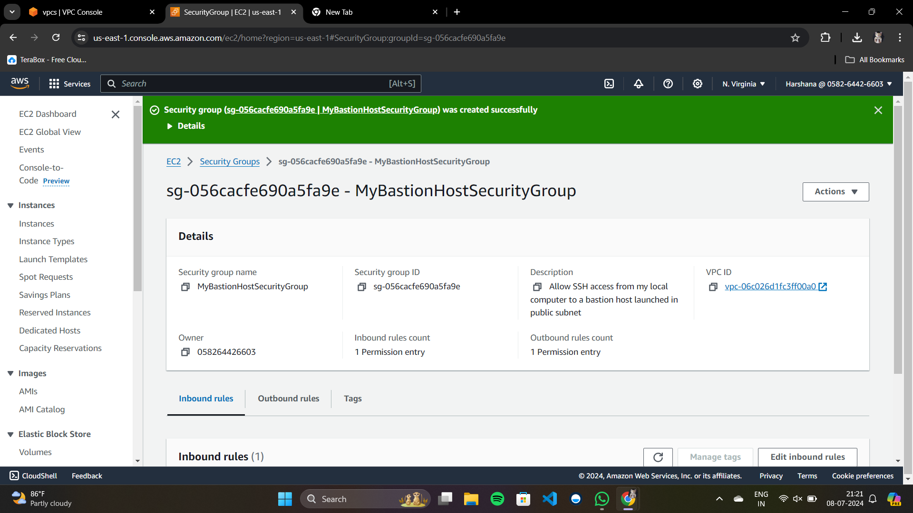Copy the security group name
Image resolution: width=913 pixels, height=513 pixels.
coord(185,287)
